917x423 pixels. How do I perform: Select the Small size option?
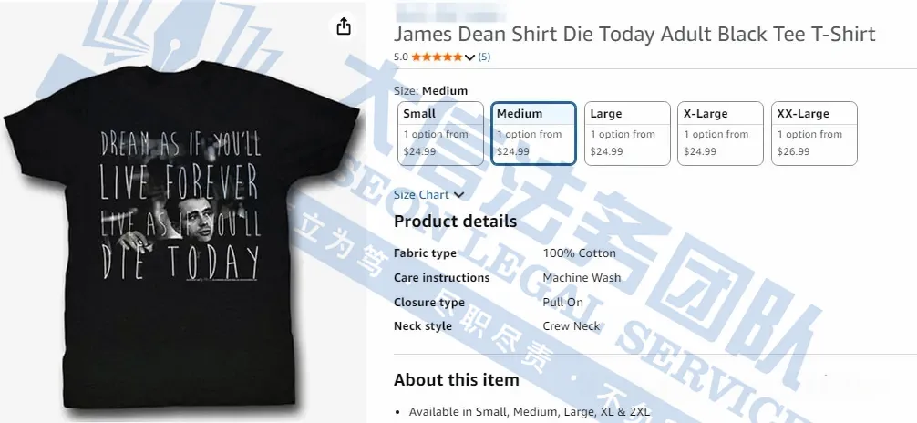click(x=441, y=133)
